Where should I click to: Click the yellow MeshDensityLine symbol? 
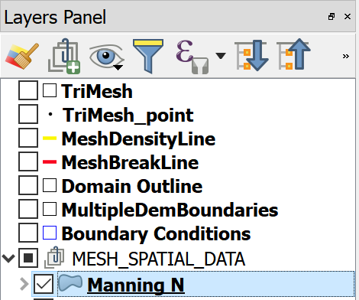click(x=50, y=139)
